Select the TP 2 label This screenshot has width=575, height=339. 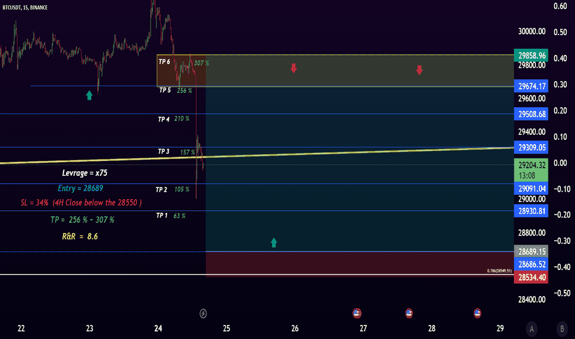pos(162,189)
